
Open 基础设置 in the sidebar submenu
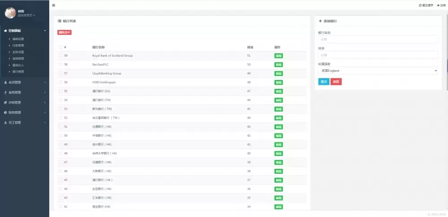tap(18, 39)
